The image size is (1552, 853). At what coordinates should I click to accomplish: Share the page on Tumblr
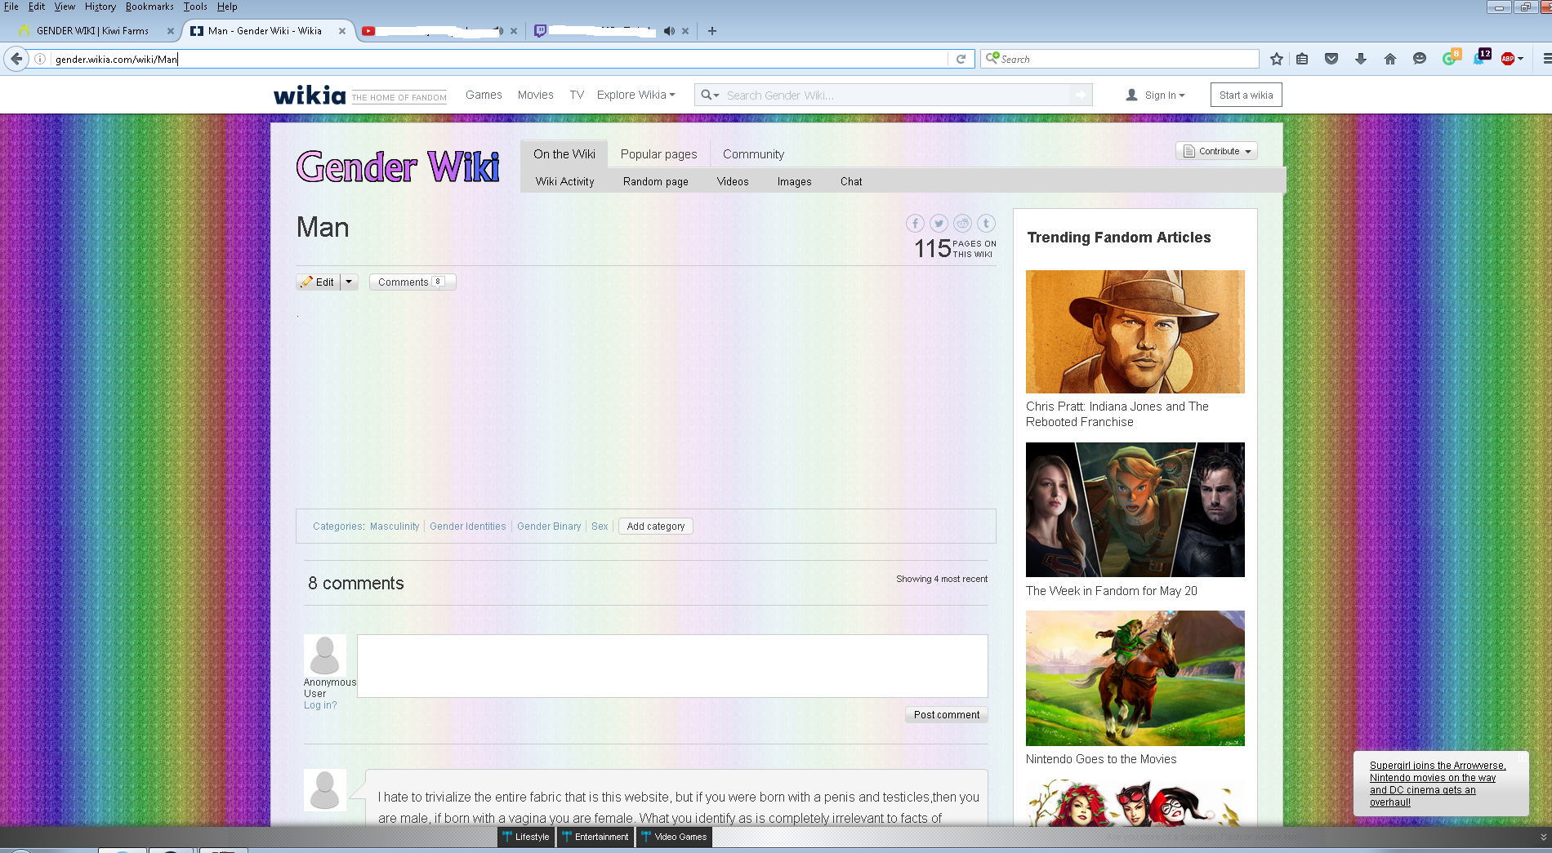click(x=986, y=223)
